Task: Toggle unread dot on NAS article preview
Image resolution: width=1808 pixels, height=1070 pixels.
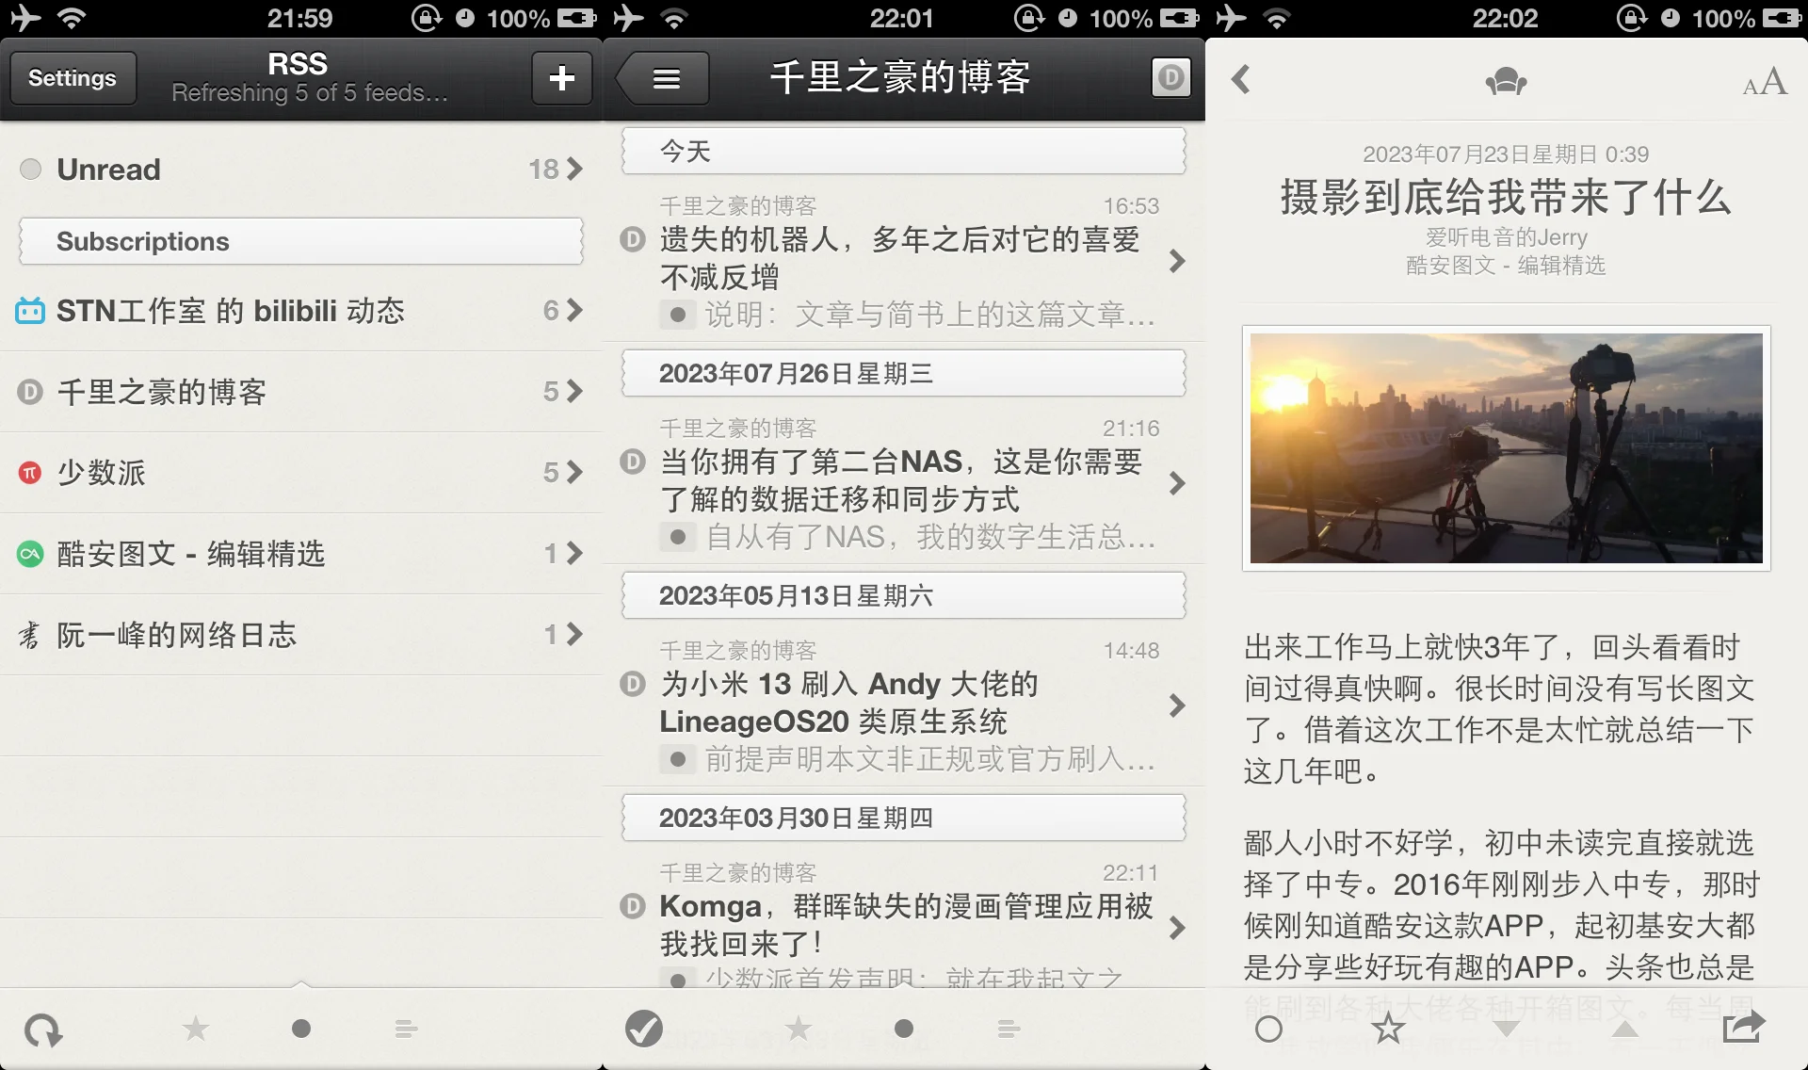Action: tap(677, 538)
